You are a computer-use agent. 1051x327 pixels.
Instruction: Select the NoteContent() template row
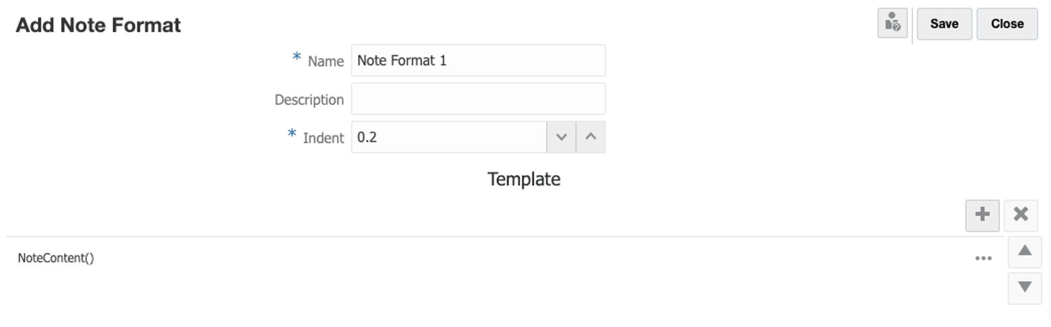coord(56,259)
